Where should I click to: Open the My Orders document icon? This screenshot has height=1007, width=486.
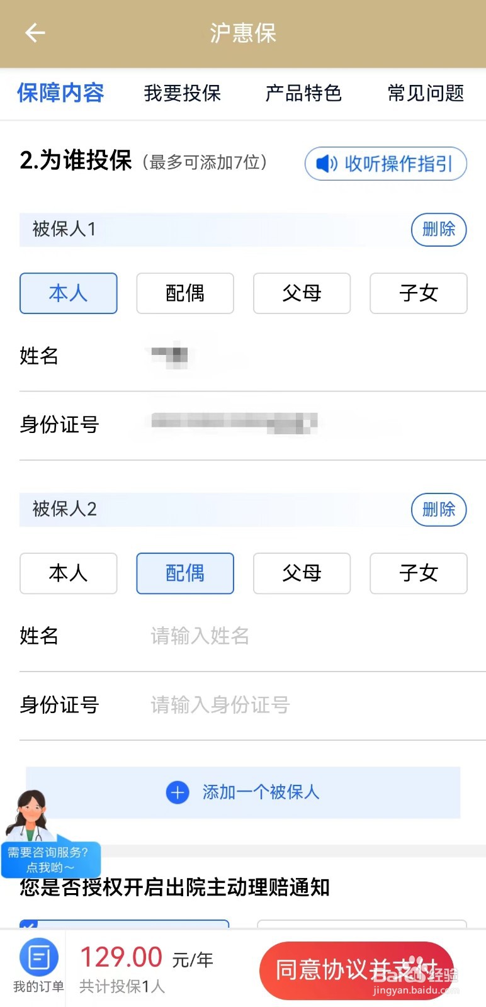tap(39, 958)
